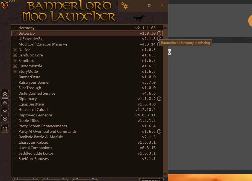Screen dimensions: 252x181
Task: Toggle the StoryMode checkbox
Action: pos(15,72)
